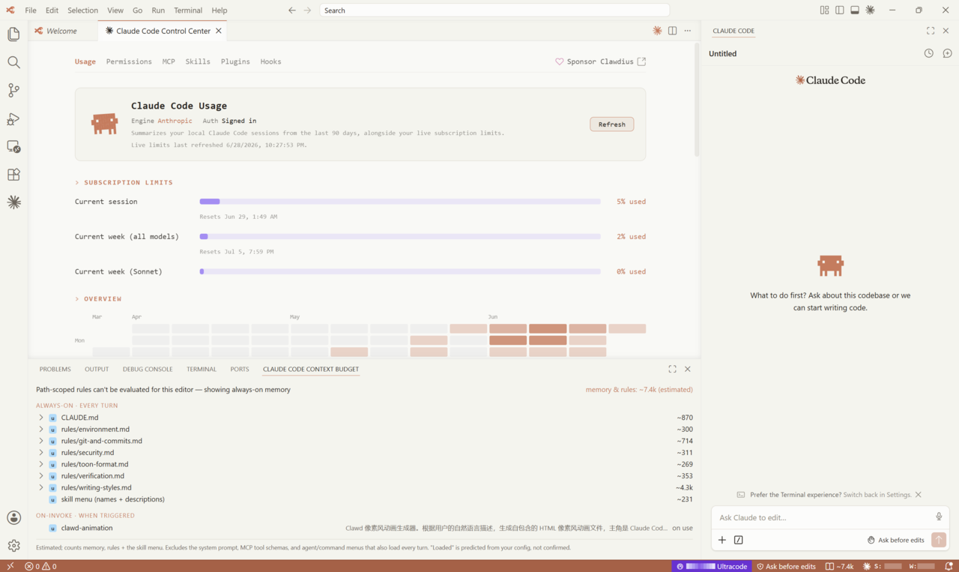959x572 pixels.
Task: Expand the rules/toon-format.md row
Action: (41, 464)
